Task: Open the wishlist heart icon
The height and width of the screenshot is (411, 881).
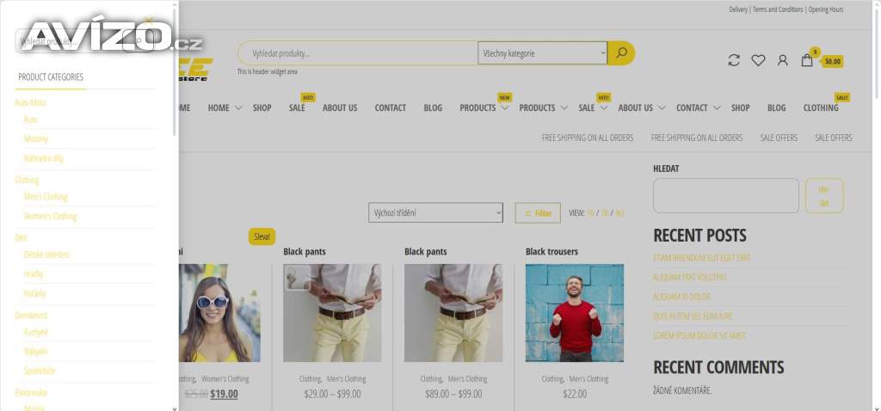Action: coord(759,60)
